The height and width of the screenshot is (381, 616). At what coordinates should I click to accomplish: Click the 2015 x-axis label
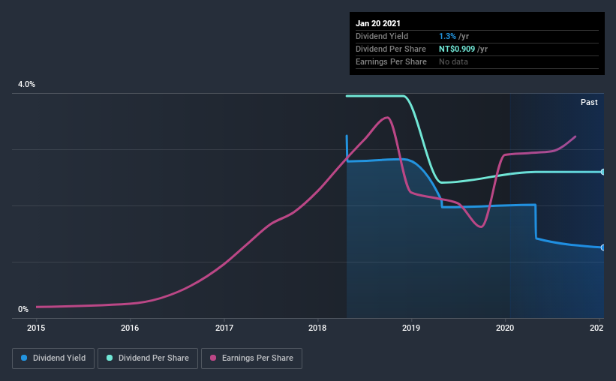(x=36, y=328)
